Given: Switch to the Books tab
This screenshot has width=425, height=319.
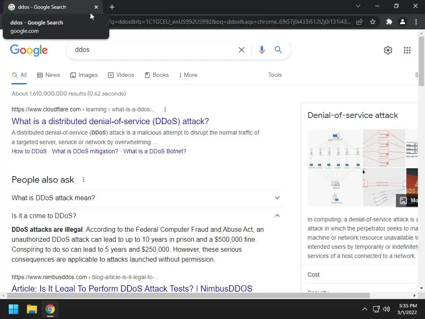Looking at the screenshot, I should tap(156, 75).
